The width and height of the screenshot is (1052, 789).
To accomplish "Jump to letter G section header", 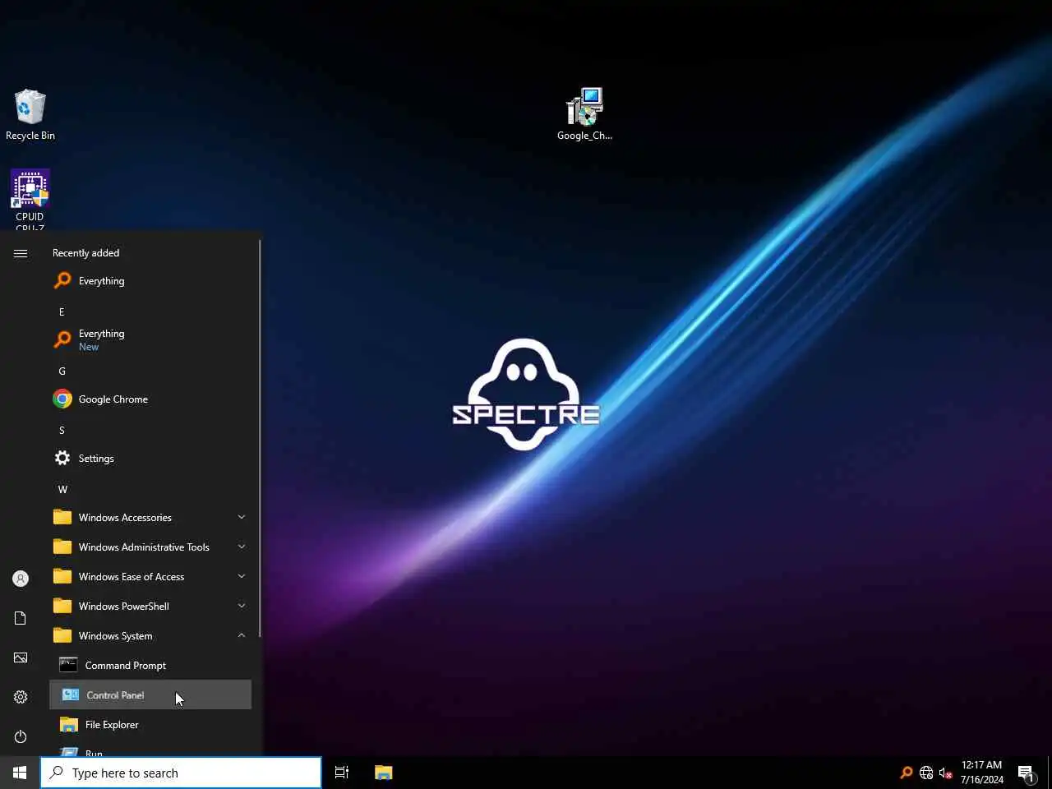I will click(x=62, y=371).
